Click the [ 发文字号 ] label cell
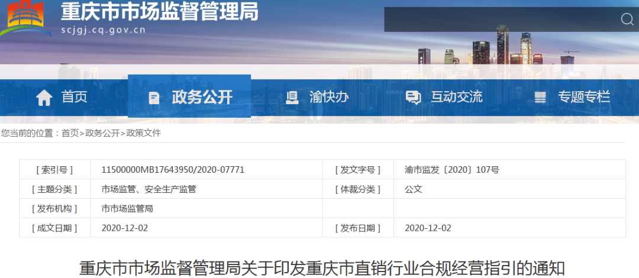This screenshot has width=639, height=278. point(358,170)
